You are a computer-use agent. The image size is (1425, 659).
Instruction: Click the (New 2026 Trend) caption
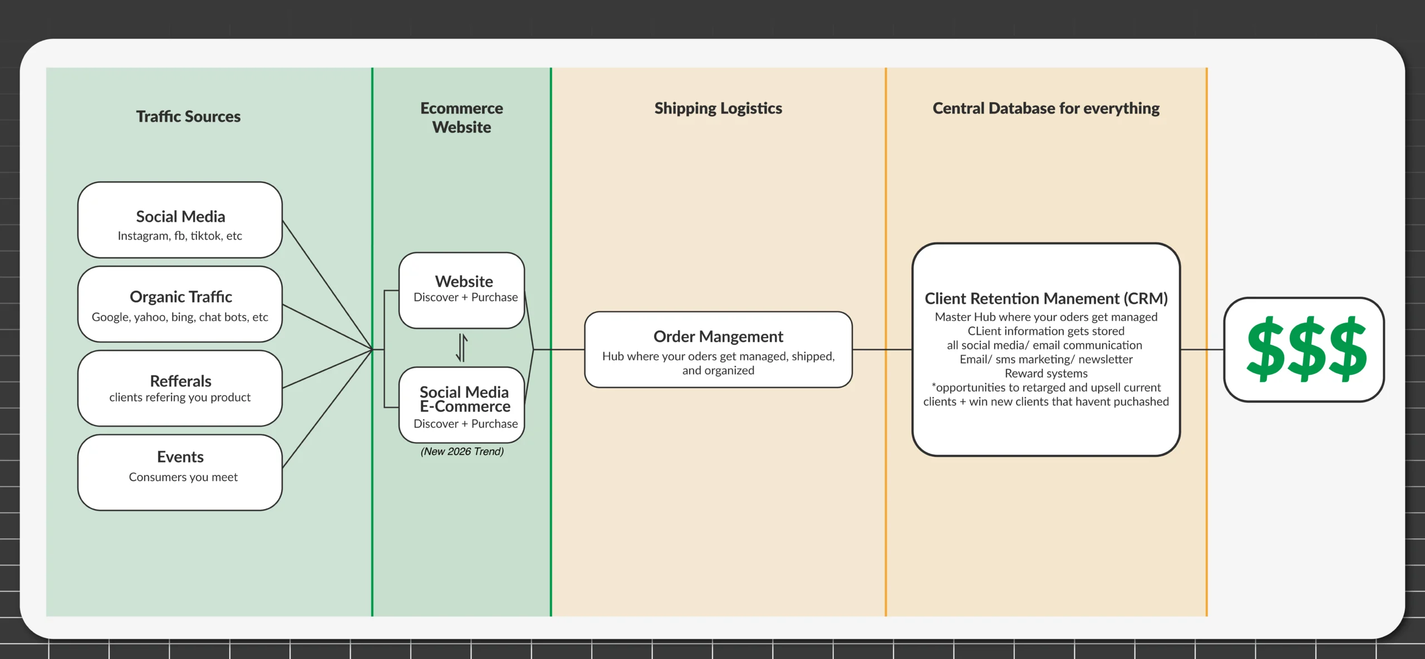tap(463, 452)
